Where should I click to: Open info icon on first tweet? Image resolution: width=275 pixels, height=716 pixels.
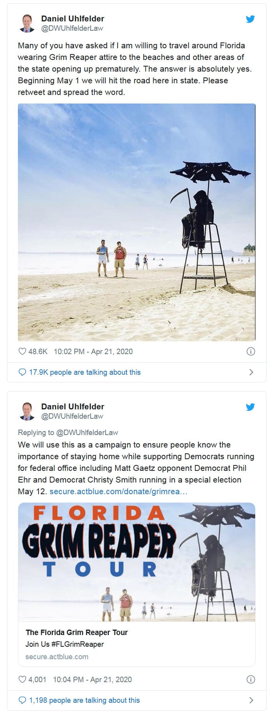(x=251, y=351)
